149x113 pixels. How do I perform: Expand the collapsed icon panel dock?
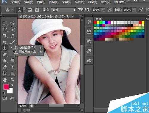point(91,15)
